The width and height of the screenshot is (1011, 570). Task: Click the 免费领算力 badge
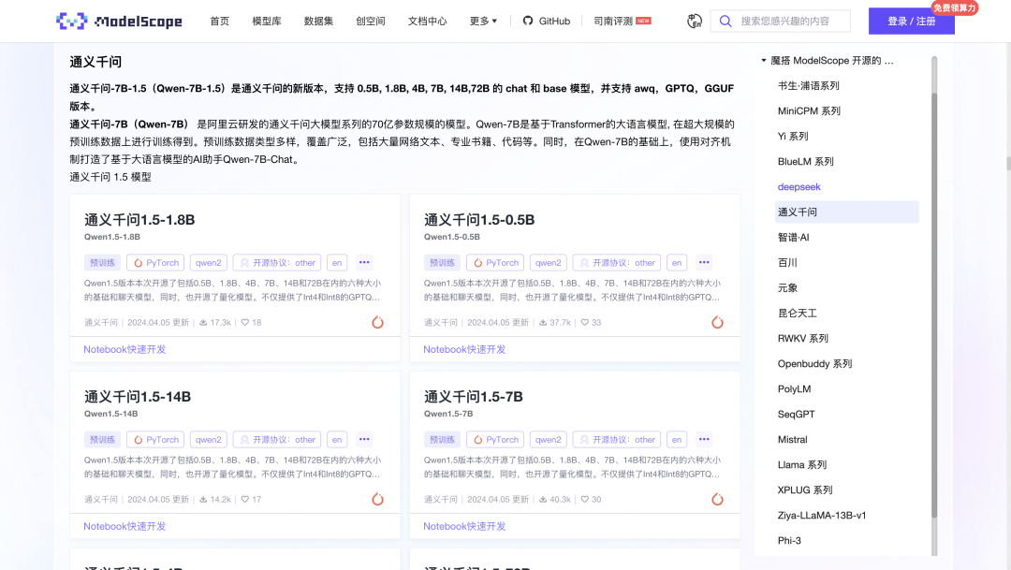pyautogui.click(x=955, y=7)
